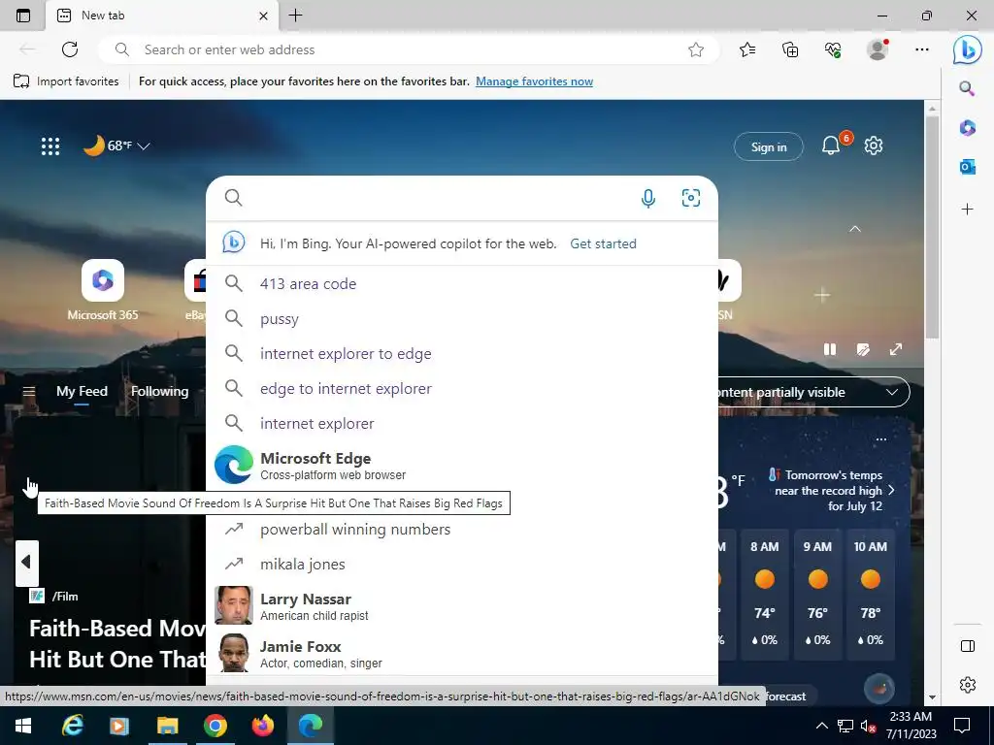Open Bing chat sidebar button
The height and width of the screenshot is (745, 994).
(968, 49)
